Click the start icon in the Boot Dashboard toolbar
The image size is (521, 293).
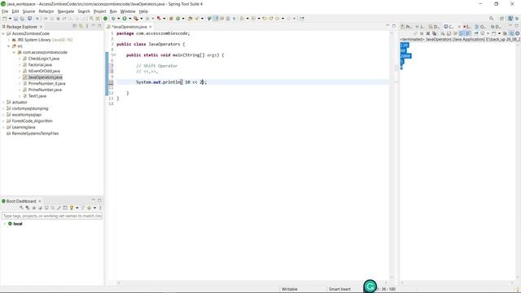tap(21, 208)
